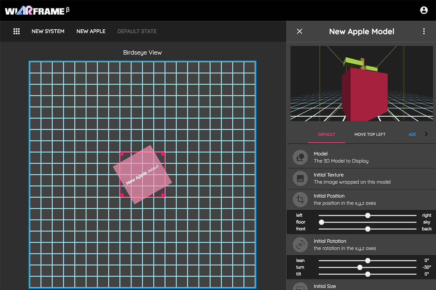
Task: Click the left-right position slider handle
Action: (368, 215)
